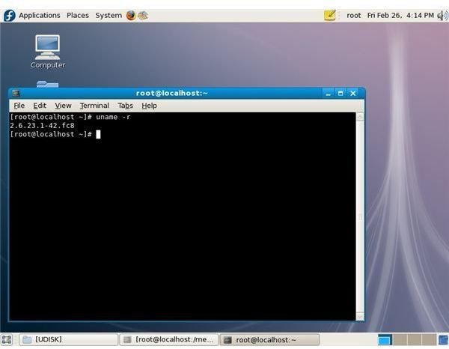Screen dimensions: 449x349
Task: Select the folder icon below Computer
Action: tap(48, 84)
